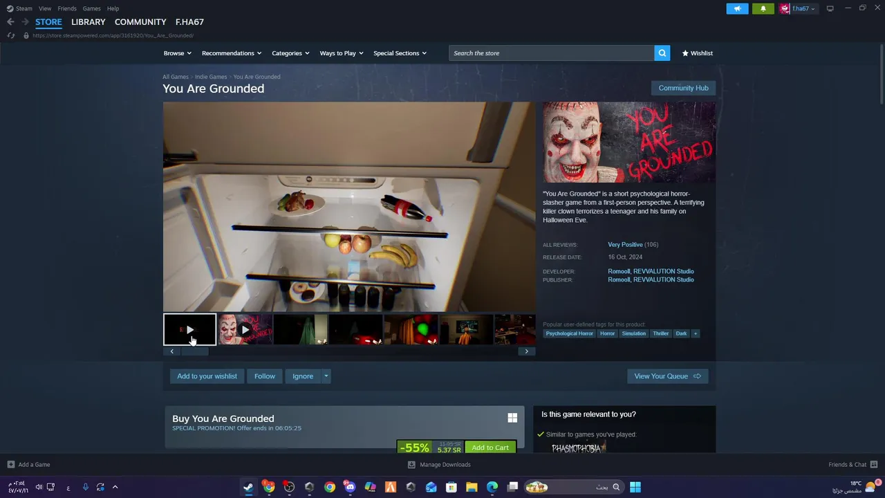Click the Manage Downloads icon
Image resolution: width=885 pixels, height=498 pixels.
tap(411, 465)
